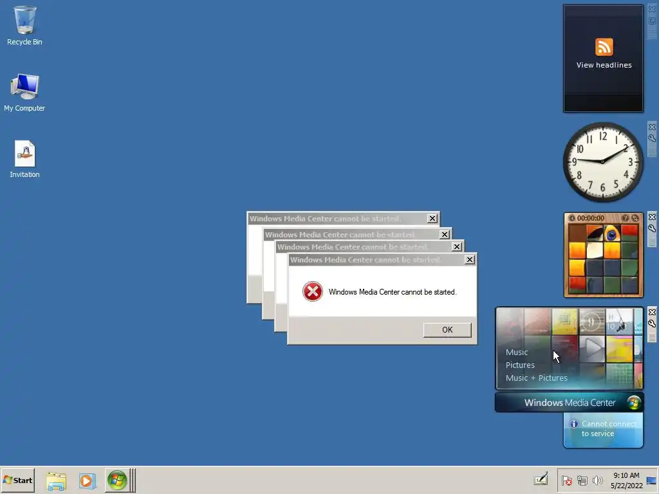Select the My Computer desktop icon
659x494 pixels.
point(24,93)
